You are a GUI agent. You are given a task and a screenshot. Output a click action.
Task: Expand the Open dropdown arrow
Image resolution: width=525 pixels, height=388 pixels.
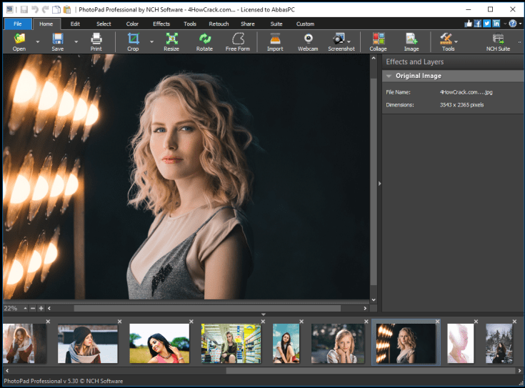36,41
